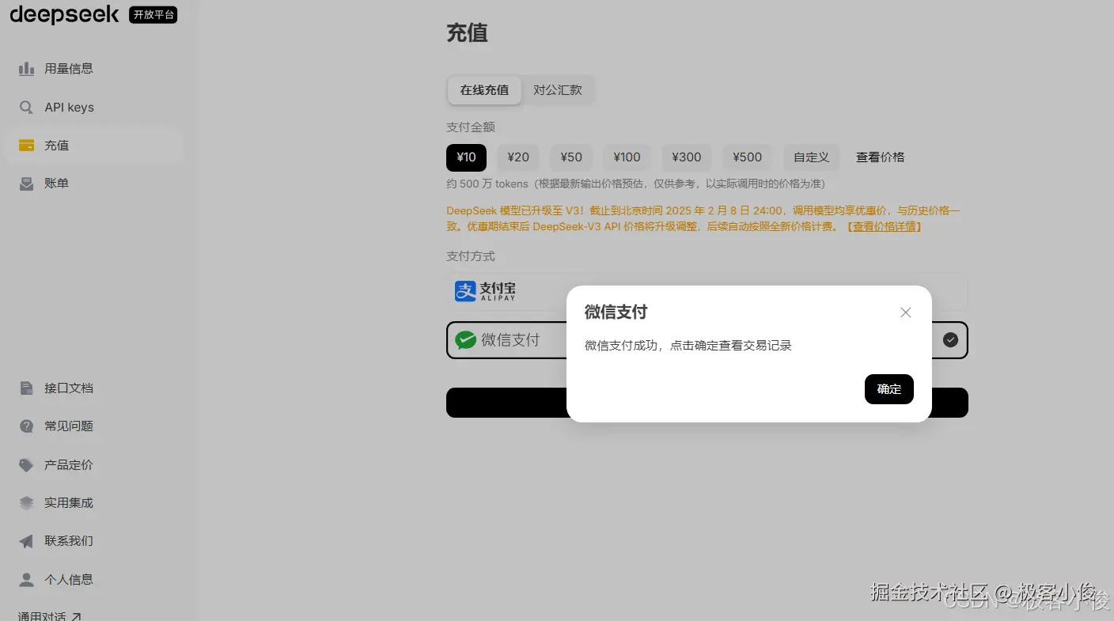Screen dimensions: 1114x621
Task: Click the 微信支付成功 dialog message text
Action: pyautogui.click(x=688, y=346)
